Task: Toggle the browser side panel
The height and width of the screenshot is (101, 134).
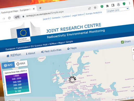Action: click(x=113, y=5)
